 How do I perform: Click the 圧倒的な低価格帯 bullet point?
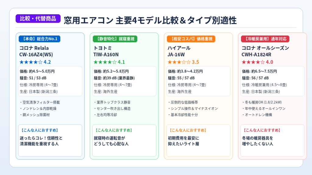tap(183, 102)
